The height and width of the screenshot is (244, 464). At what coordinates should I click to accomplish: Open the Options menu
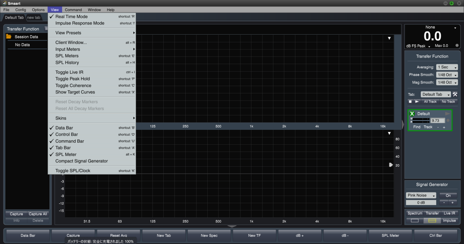pyautogui.click(x=38, y=10)
